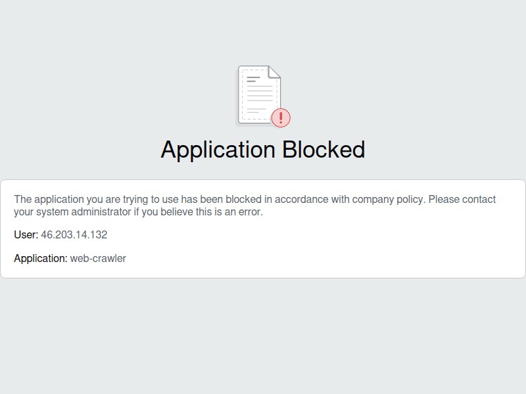This screenshot has height=394, width=526.
Task: Click the gray background below the message panel
Action: click(263, 335)
